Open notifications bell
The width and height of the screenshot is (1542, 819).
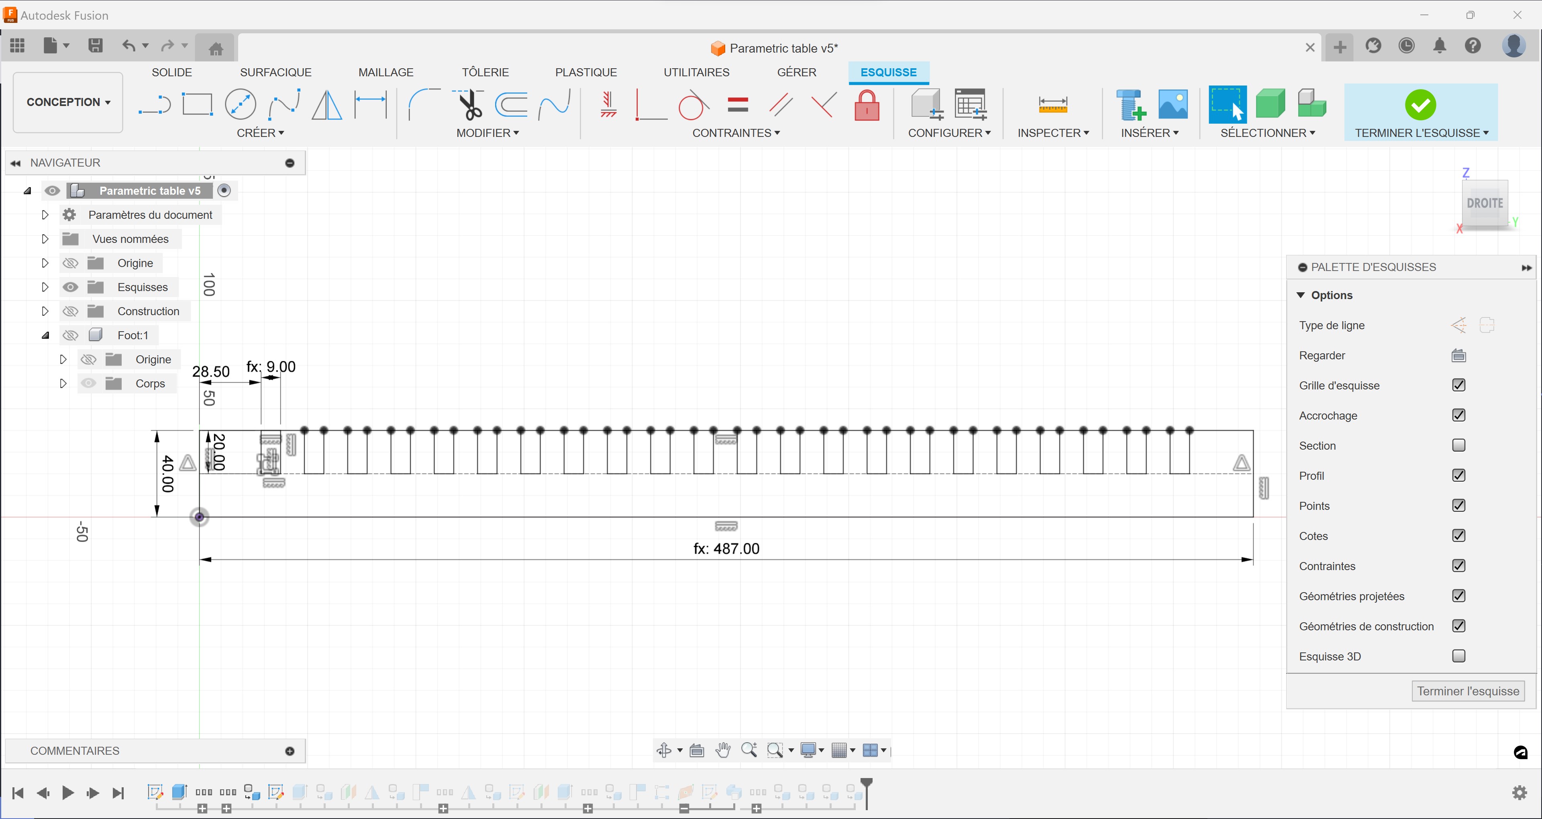[x=1440, y=45]
